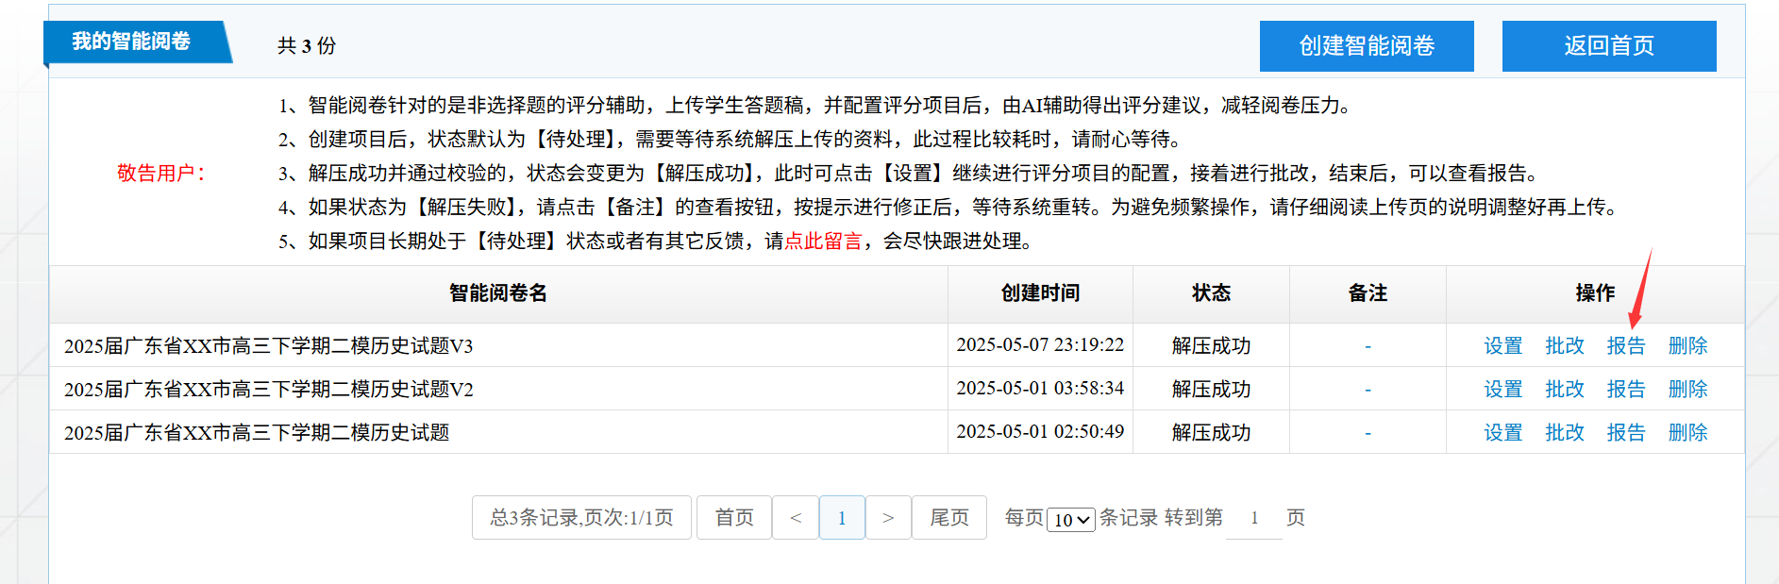The image size is (1779, 584).
Task: Click 删除 for the 历史试题V2 row
Action: 1687,390
